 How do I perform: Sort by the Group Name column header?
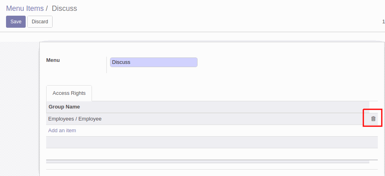[x=64, y=107]
